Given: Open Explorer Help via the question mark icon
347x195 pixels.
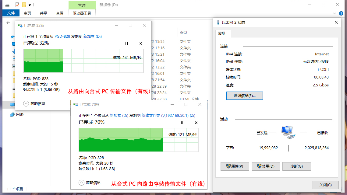Looking at the screenshot, I should (341, 13).
